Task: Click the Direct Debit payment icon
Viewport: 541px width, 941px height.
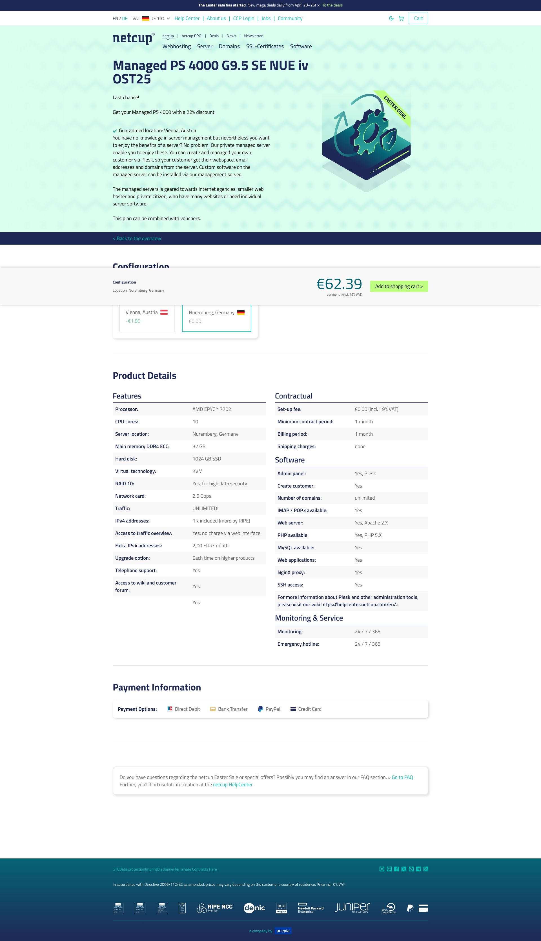Action: pyautogui.click(x=170, y=709)
